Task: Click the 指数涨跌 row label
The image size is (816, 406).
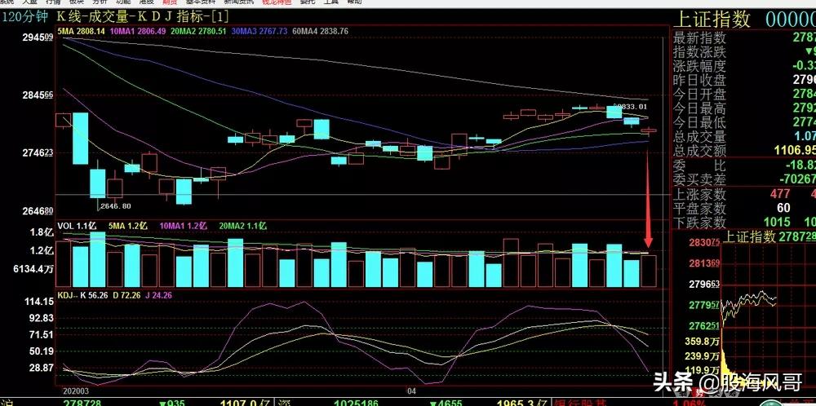Action: coord(699,52)
